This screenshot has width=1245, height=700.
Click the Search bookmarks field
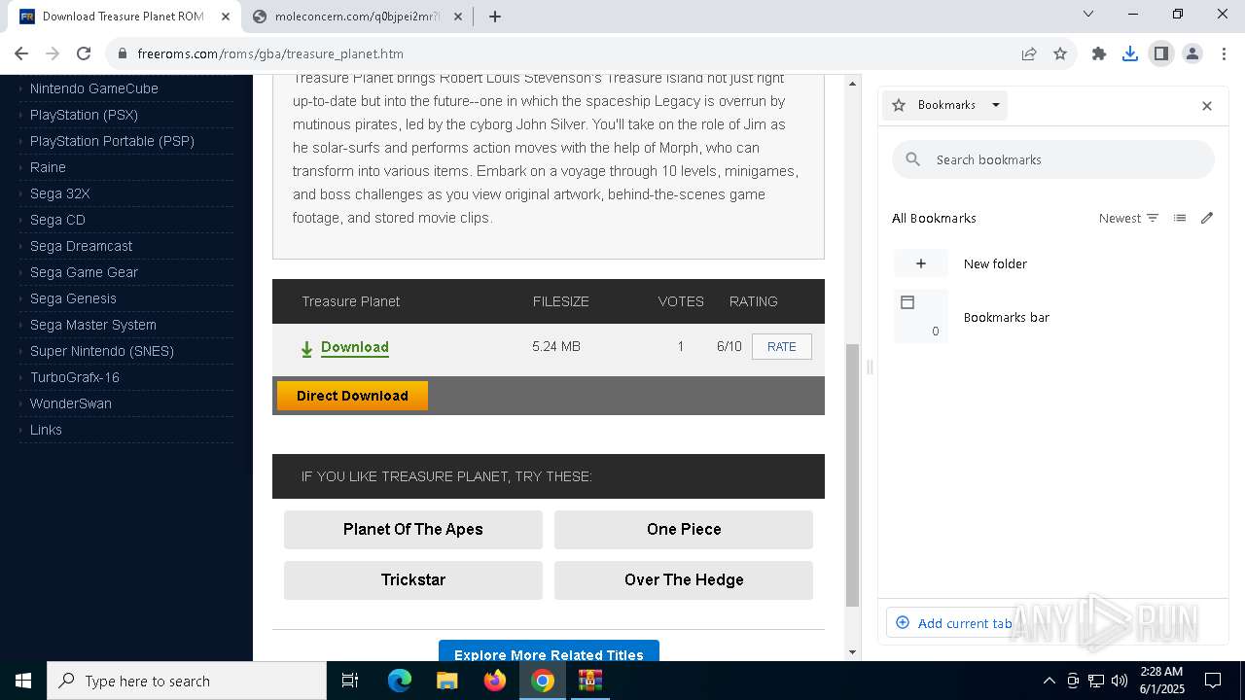click(1053, 159)
